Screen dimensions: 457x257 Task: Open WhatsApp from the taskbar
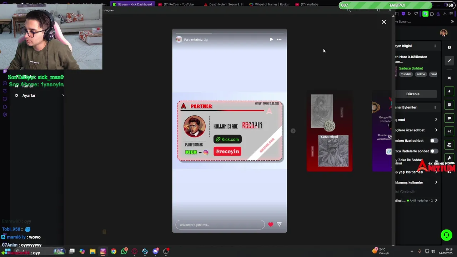[x=124, y=251]
